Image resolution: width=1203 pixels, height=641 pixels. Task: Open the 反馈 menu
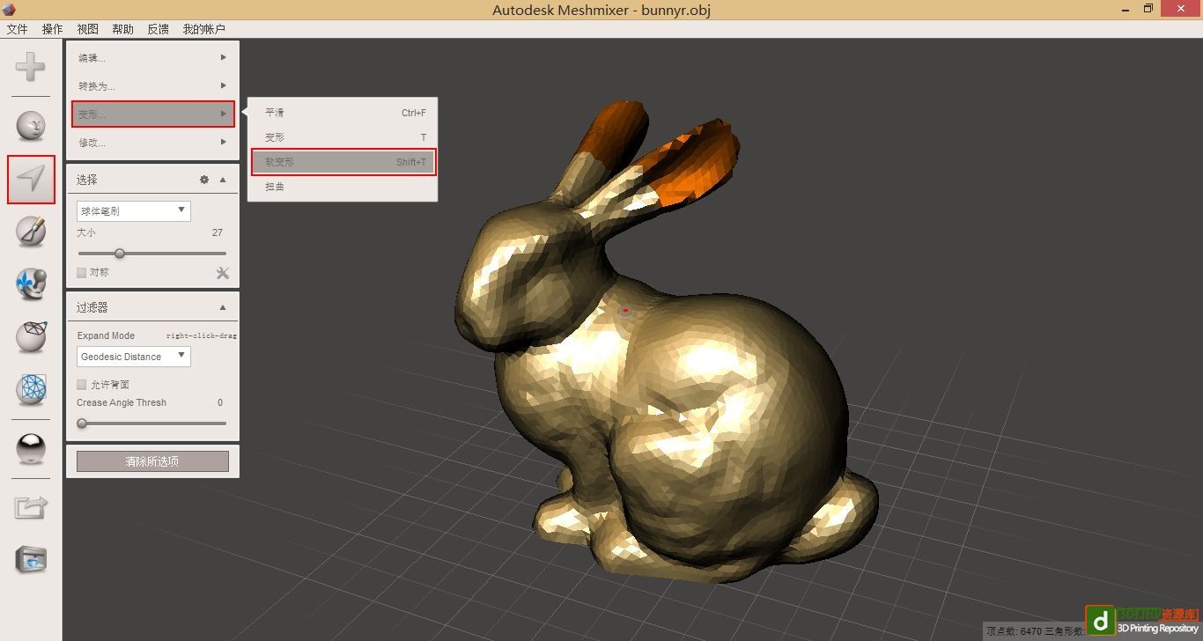(x=159, y=29)
